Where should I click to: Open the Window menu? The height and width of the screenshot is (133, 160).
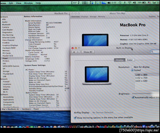click(x=28, y=3)
